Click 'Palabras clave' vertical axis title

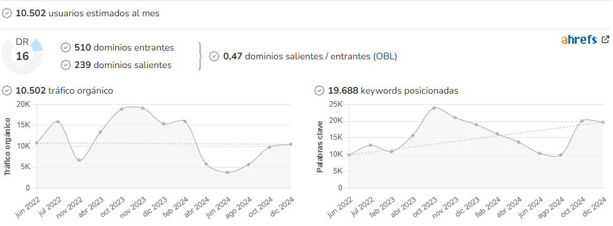(320, 147)
